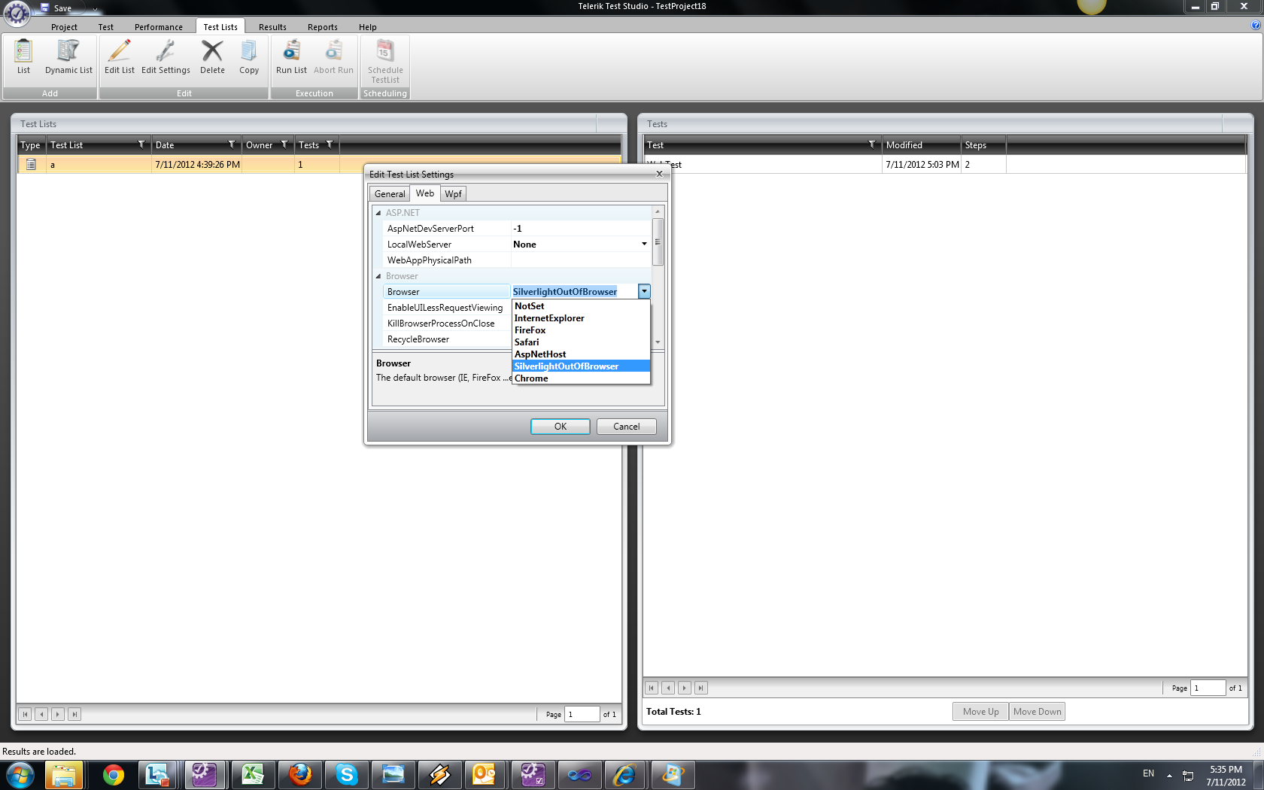The image size is (1264, 790).
Task: Select the RecycleBrowser property row
Action: point(447,339)
